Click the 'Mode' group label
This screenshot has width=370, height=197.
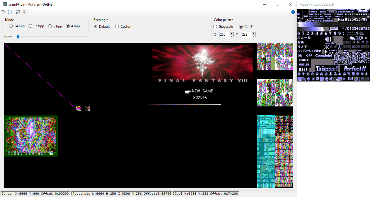[x=10, y=20]
